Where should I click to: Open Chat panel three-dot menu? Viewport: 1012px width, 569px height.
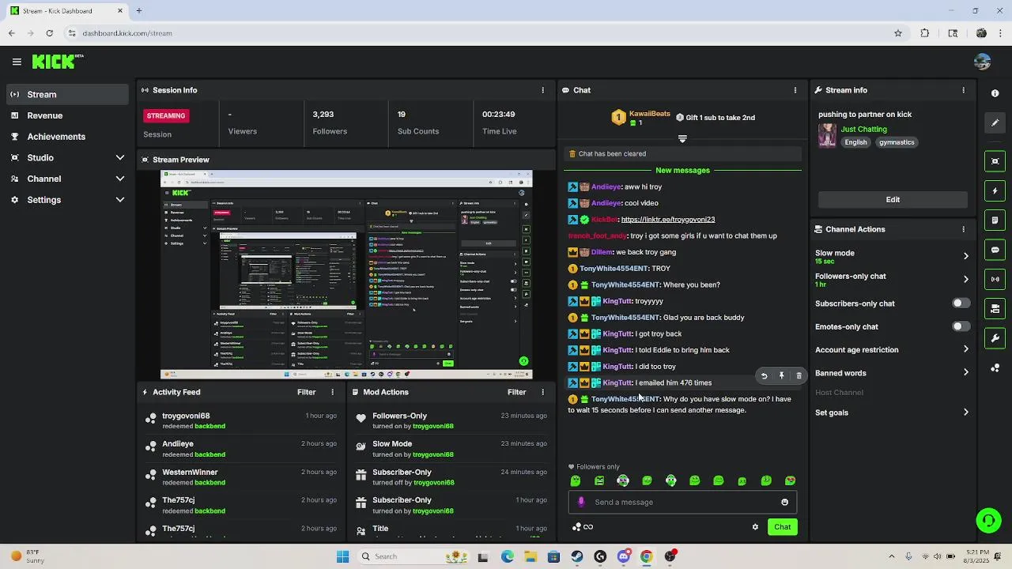click(795, 90)
